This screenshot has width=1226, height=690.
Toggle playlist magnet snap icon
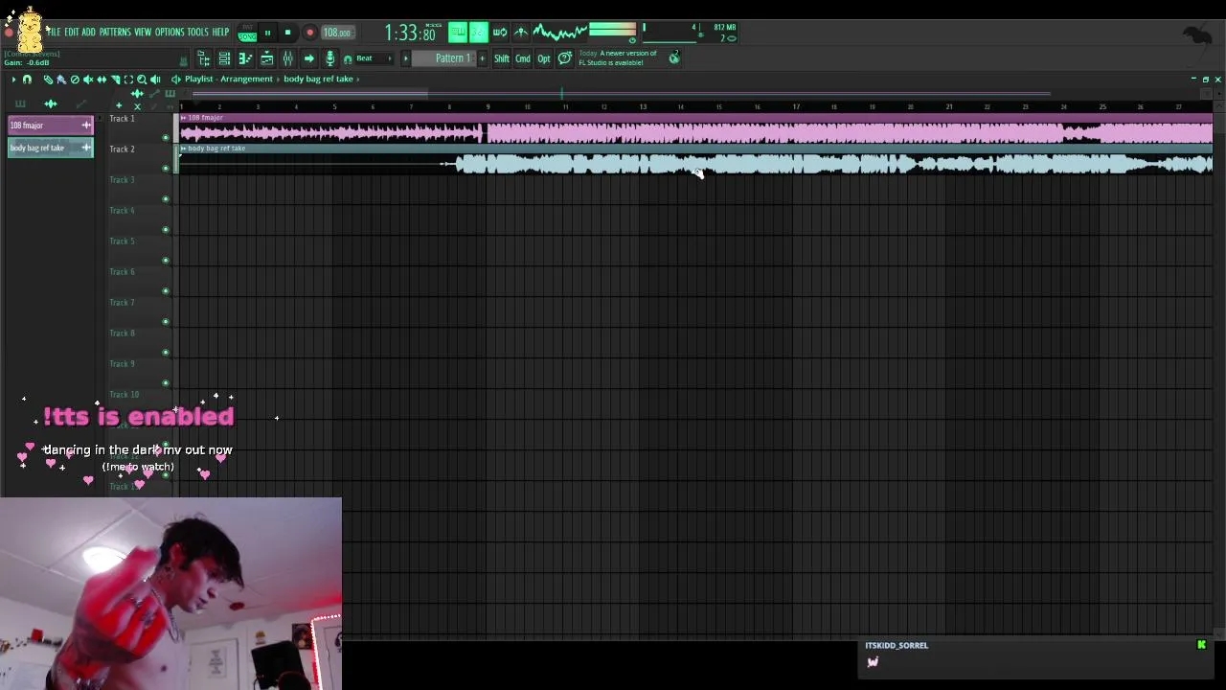pyautogui.click(x=27, y=80)
